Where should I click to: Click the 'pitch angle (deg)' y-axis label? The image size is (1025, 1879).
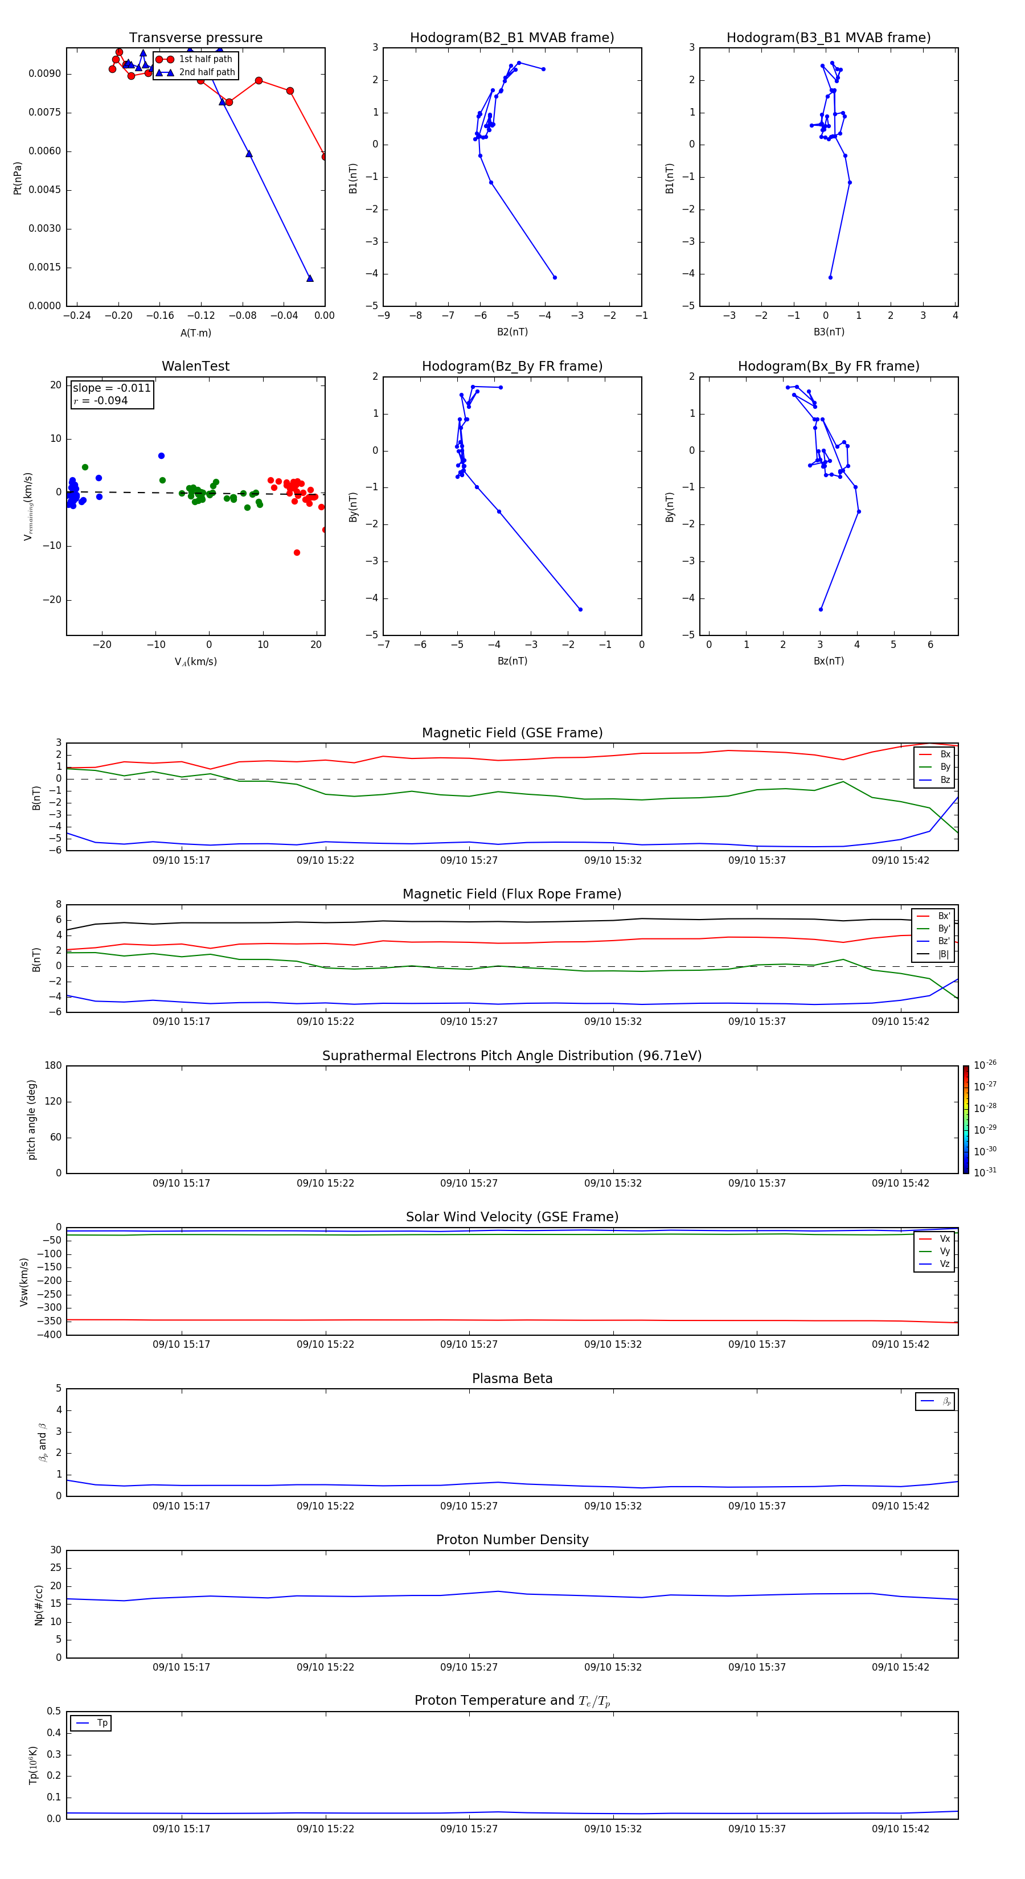point(31,1119)
